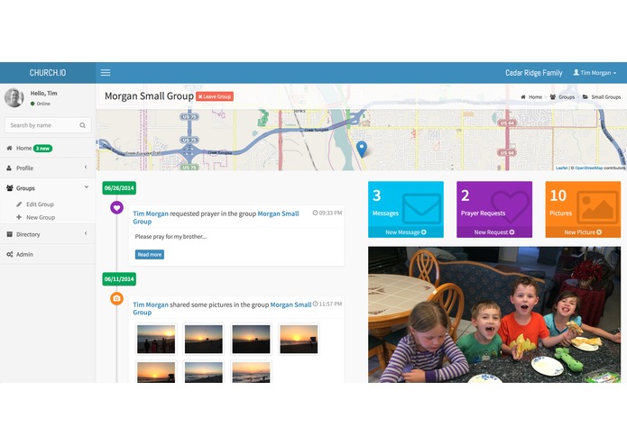Click the Search by name field
627x445 pixels.
coord(48,125)
